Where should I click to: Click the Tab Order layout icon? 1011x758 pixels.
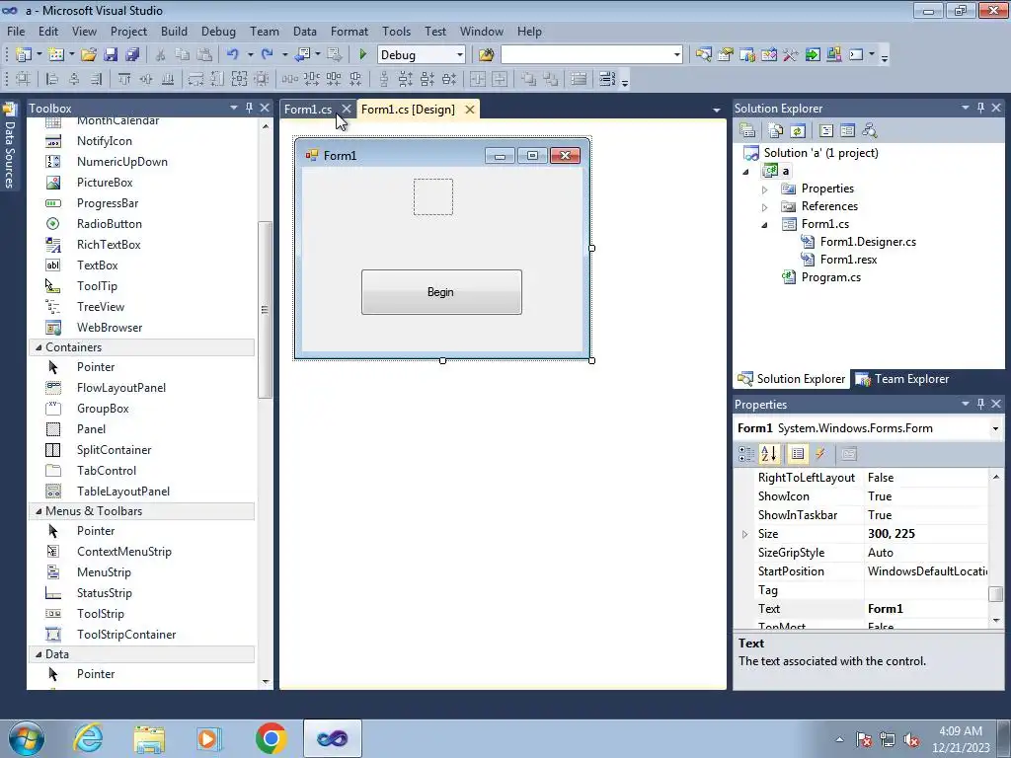pyautogui.click(x=607, y=79)
